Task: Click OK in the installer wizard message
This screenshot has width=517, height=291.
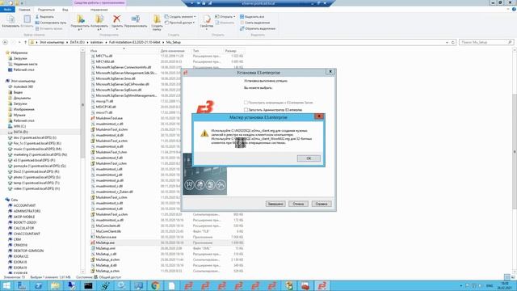Action: click(309, 158)
